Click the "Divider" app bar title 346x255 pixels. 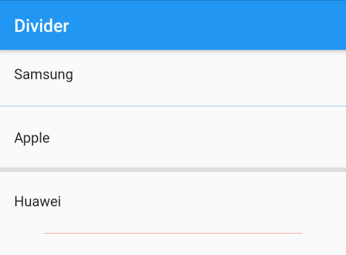(x=42, y=26)
